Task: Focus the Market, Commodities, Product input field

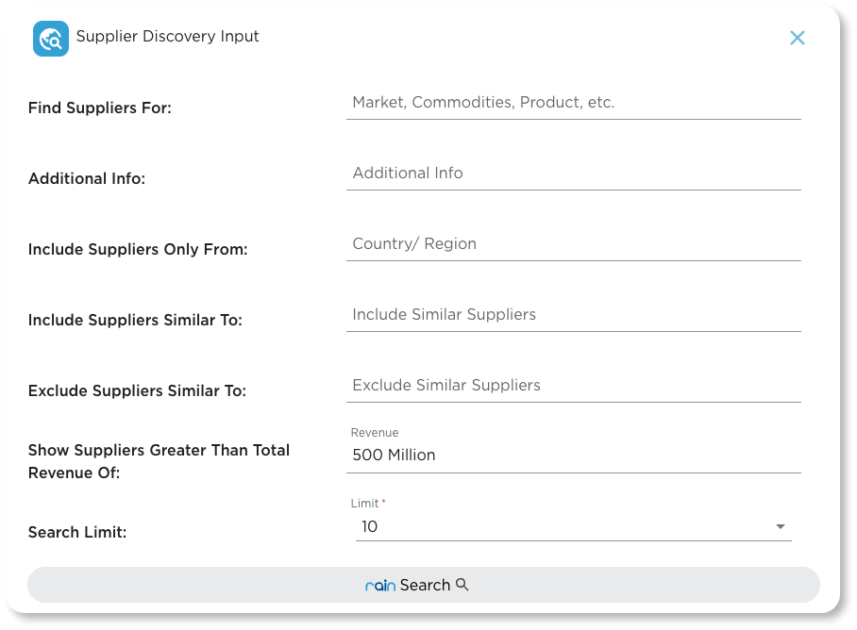Action: [x=573, y=102]
